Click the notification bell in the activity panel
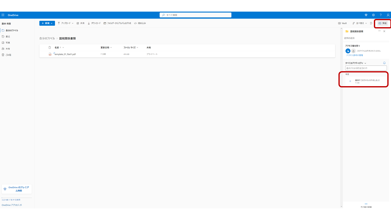The width and height of the screenshot is (391, 220). 384,63
